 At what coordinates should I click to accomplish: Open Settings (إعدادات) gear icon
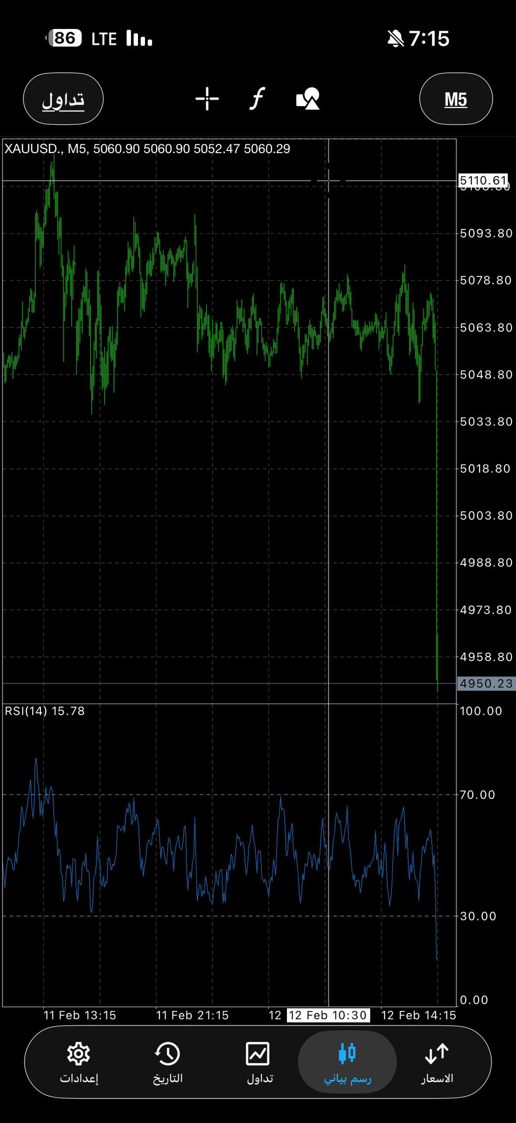click(79, 1062)
